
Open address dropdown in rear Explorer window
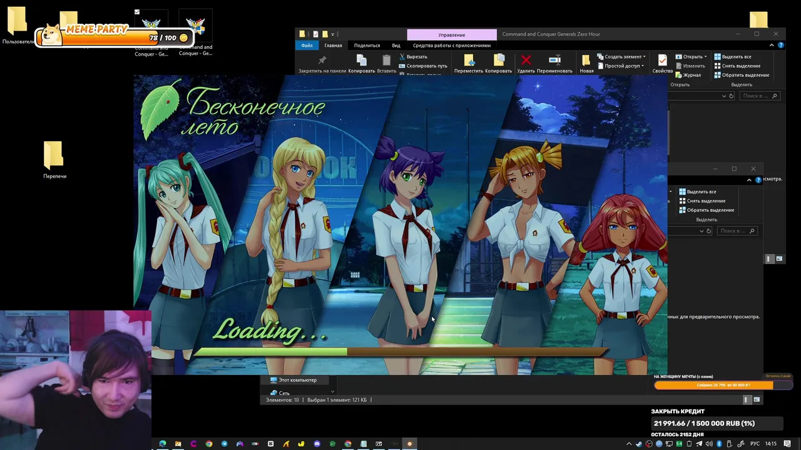point(702,231)
